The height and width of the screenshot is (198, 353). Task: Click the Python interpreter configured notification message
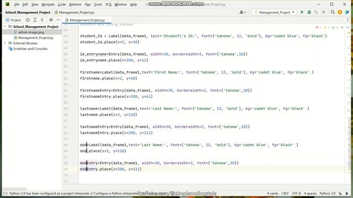tap(73, 193)
